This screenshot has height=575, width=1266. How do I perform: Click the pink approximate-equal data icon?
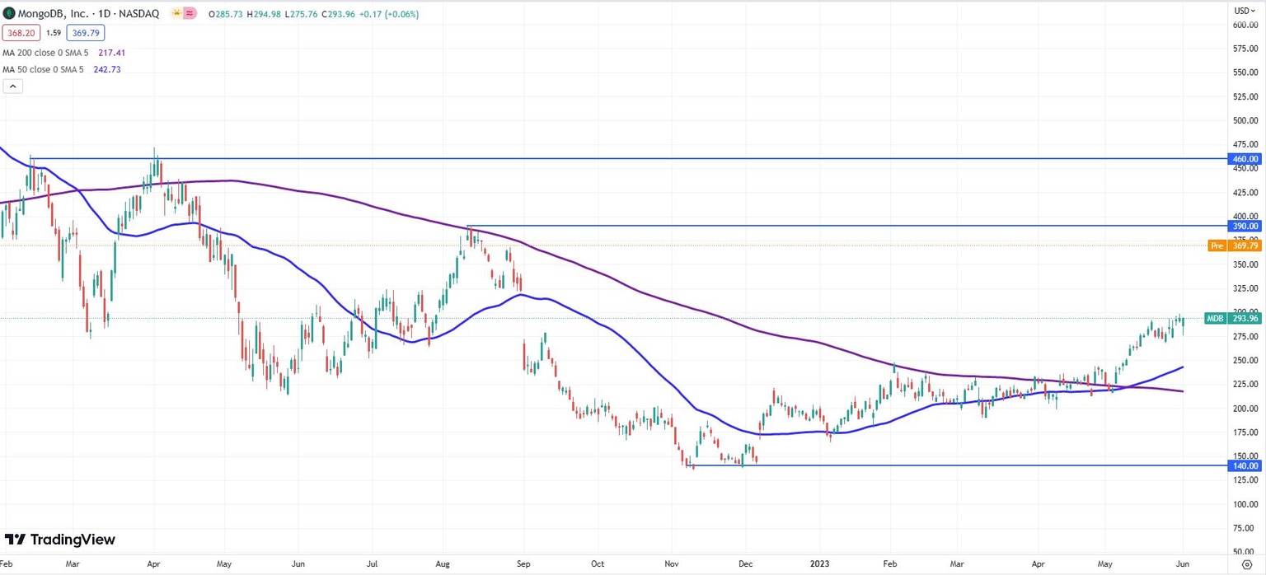[190, 14]
